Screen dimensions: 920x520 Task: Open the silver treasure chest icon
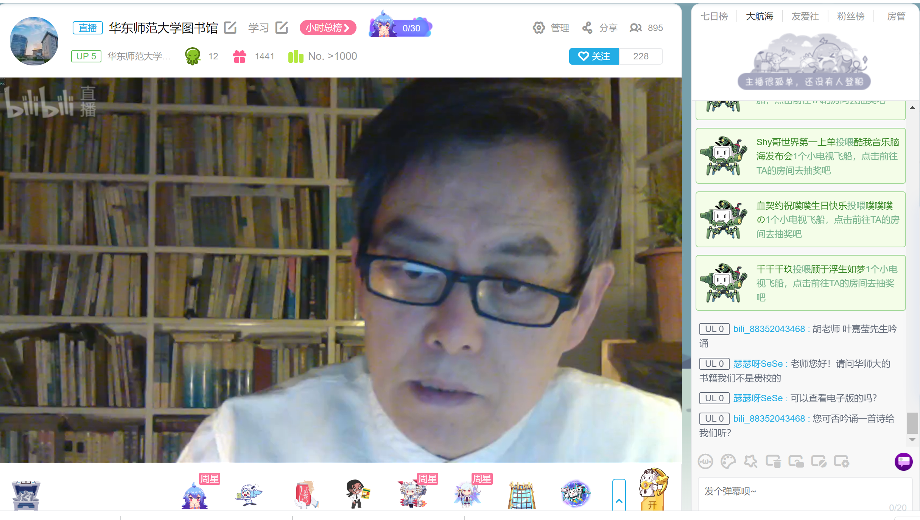(x=26, y=495)
